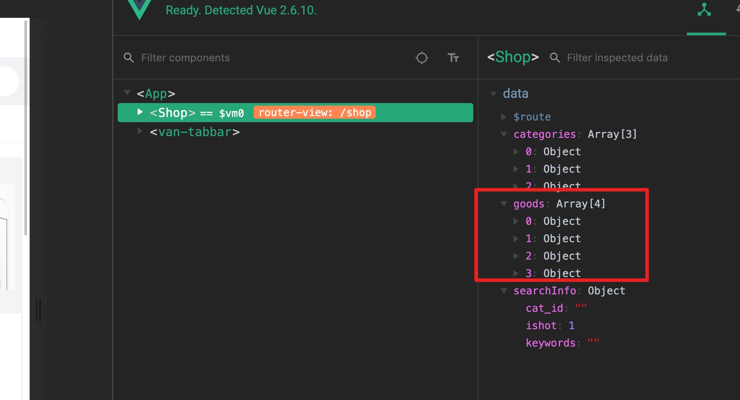Expand categories item 0 Object
The height and width of the screenshot is (400, 740).
(x=516, y=151)
